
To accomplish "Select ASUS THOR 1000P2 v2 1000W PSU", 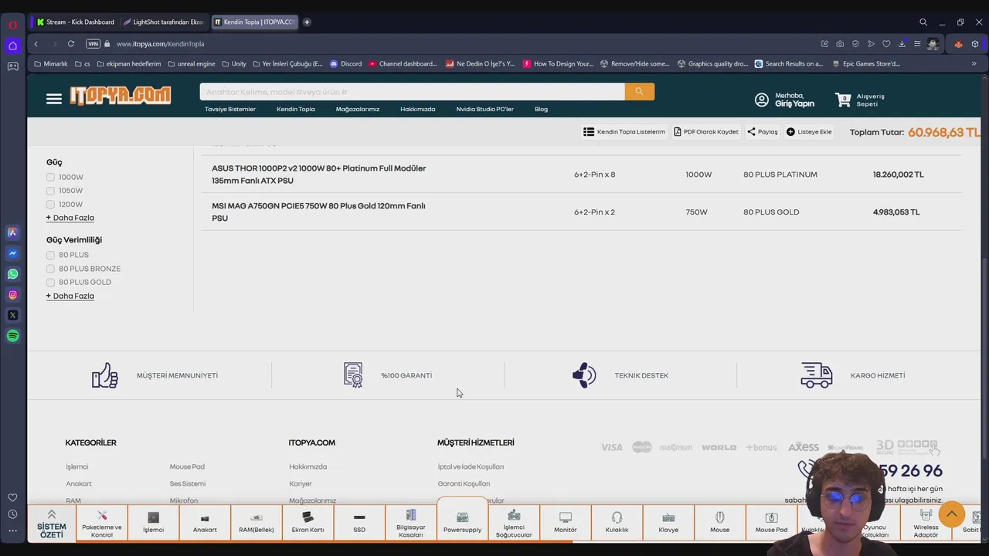I will point(319,175).
